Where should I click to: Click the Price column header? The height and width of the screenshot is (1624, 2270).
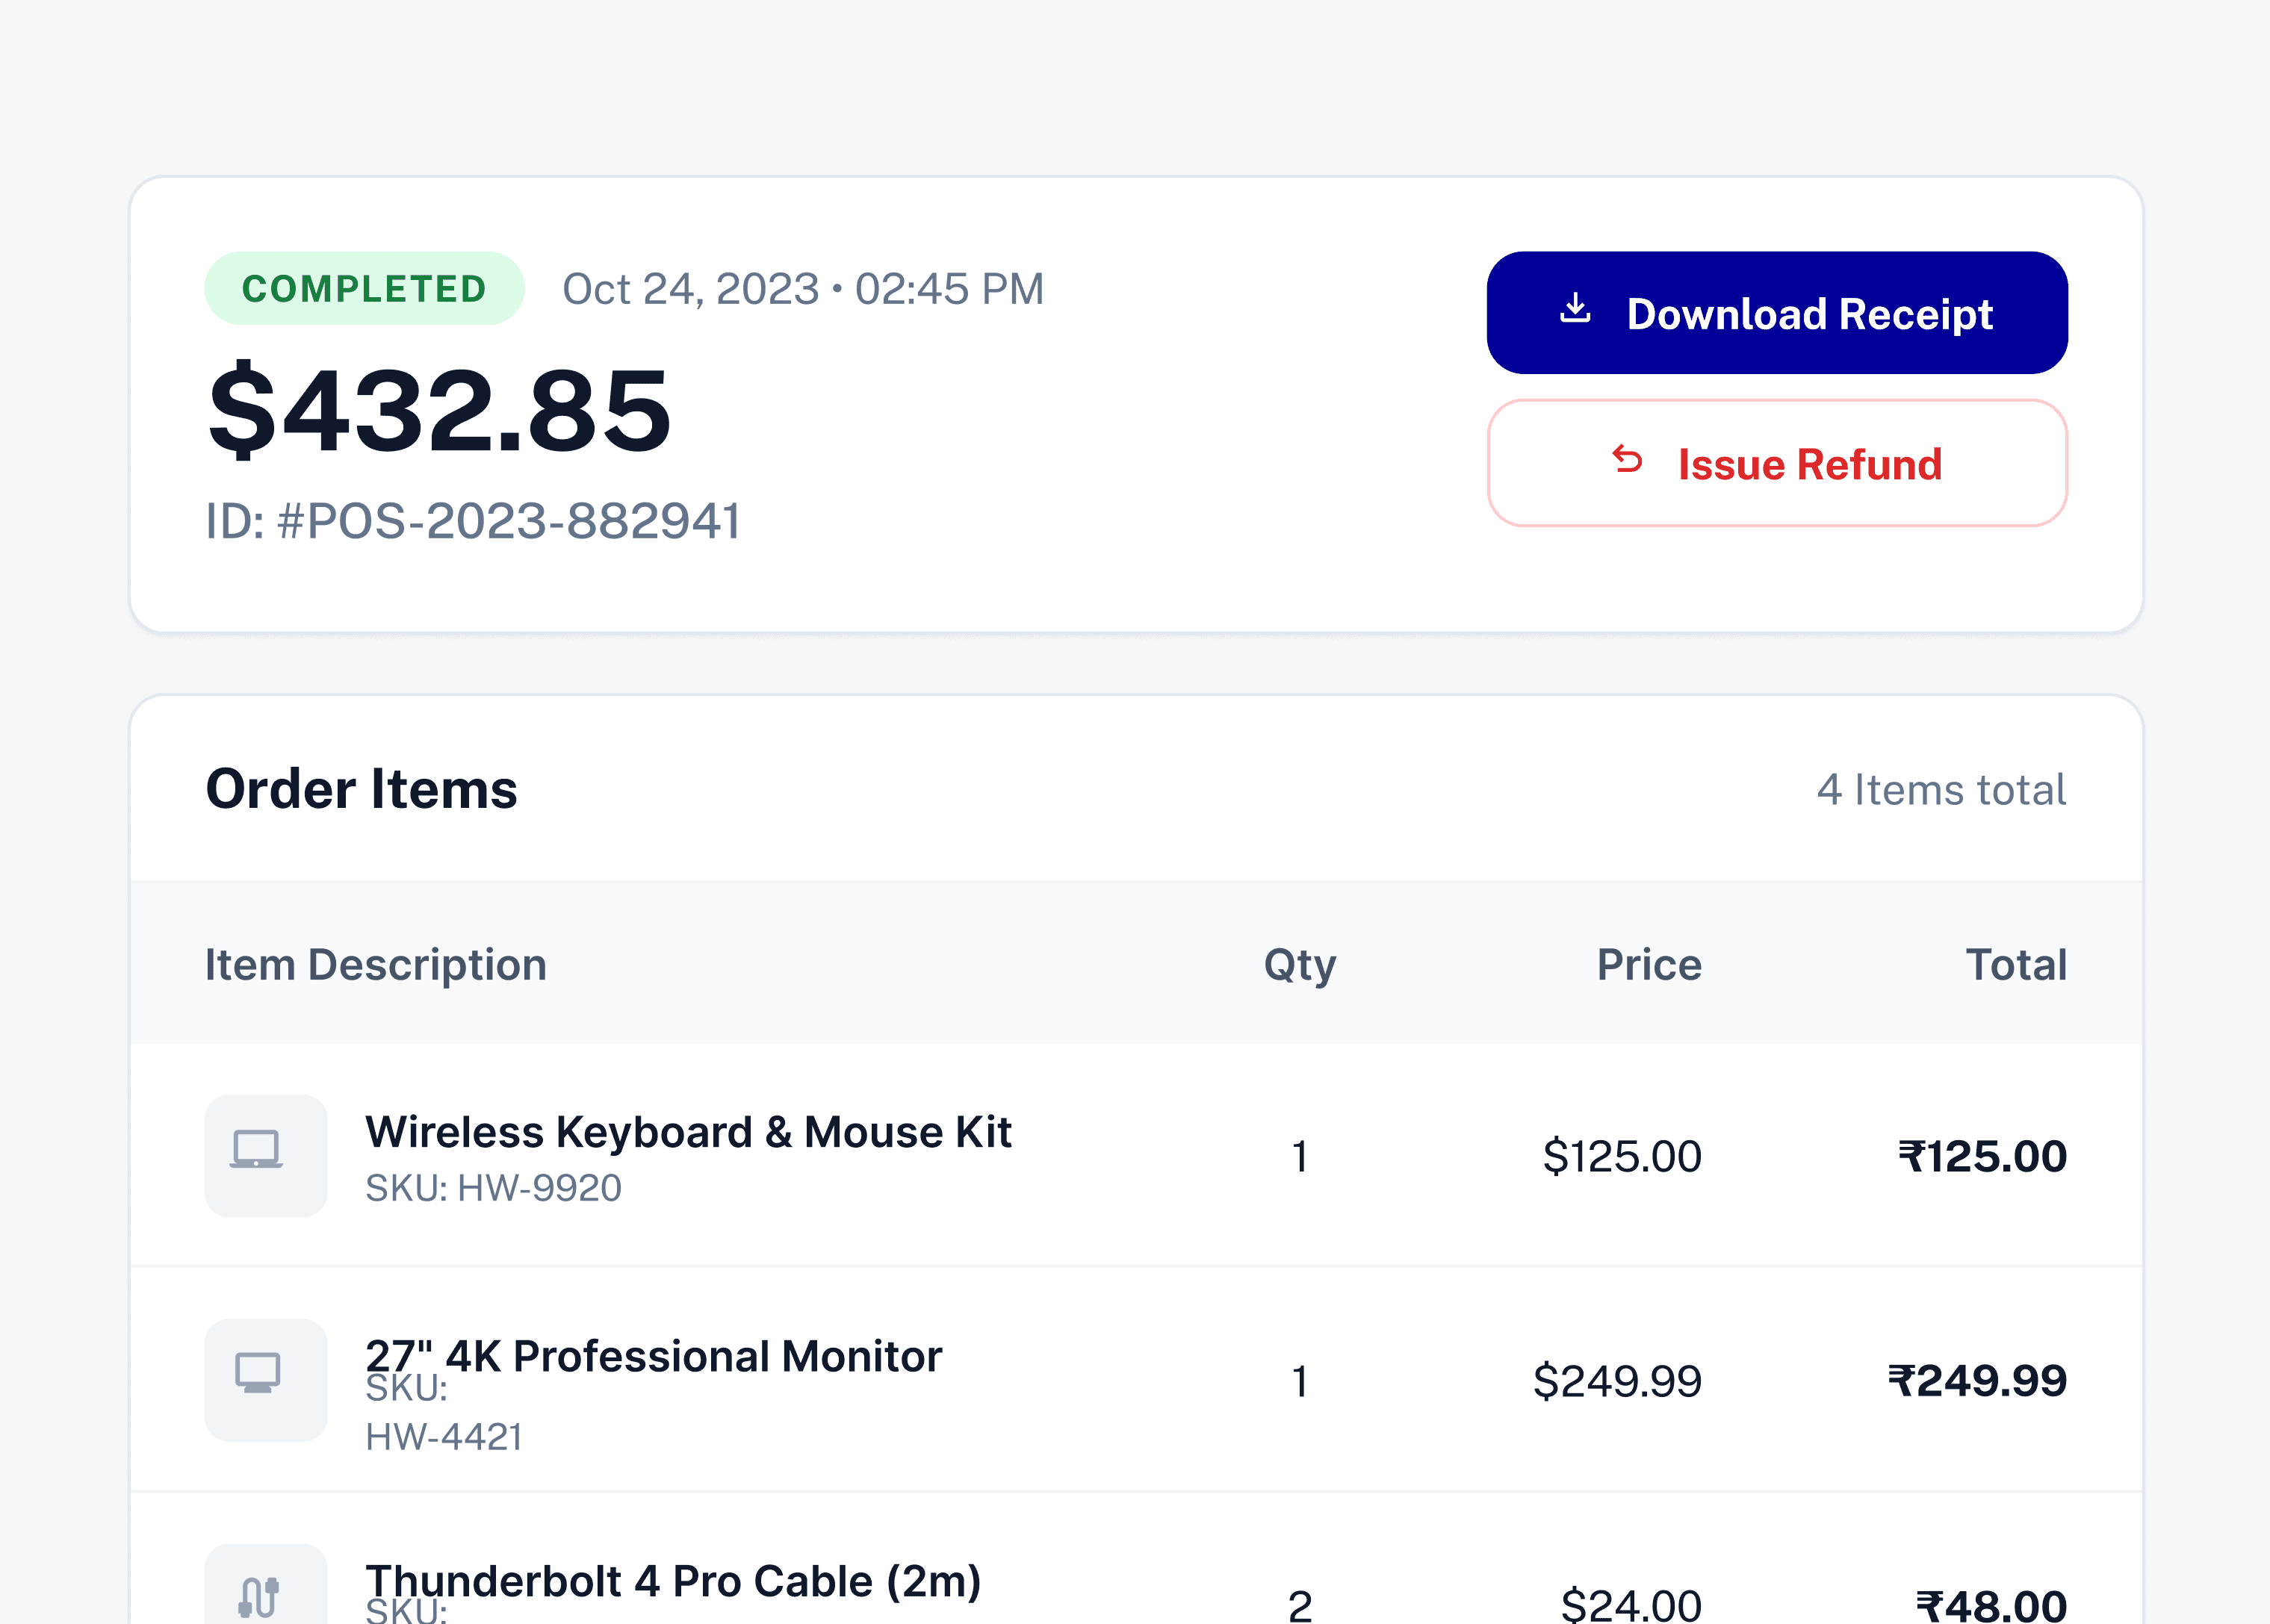click(x=1648, y=965)
